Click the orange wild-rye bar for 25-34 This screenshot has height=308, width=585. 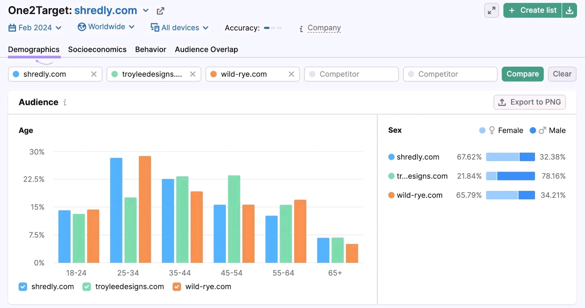145,209
